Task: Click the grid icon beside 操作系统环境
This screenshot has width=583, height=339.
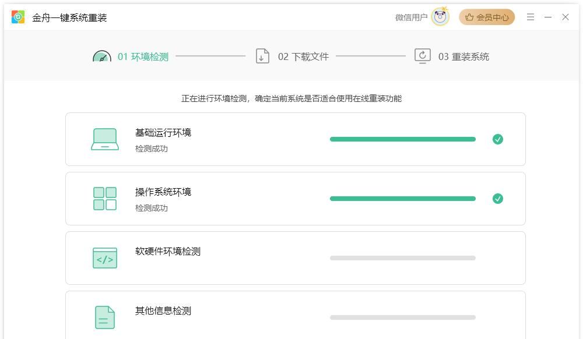Action: (x=104, y=198)
